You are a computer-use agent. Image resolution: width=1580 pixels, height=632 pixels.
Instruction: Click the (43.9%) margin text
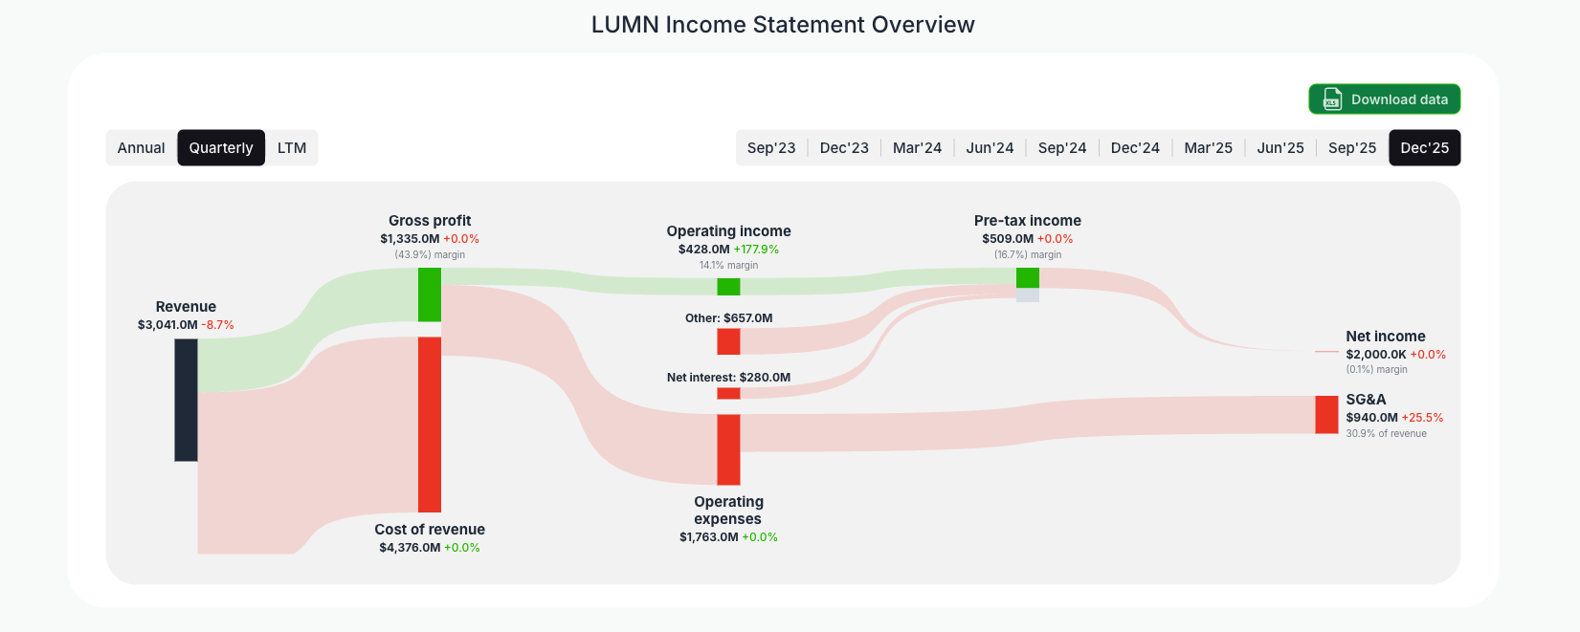tap(430, 255)
